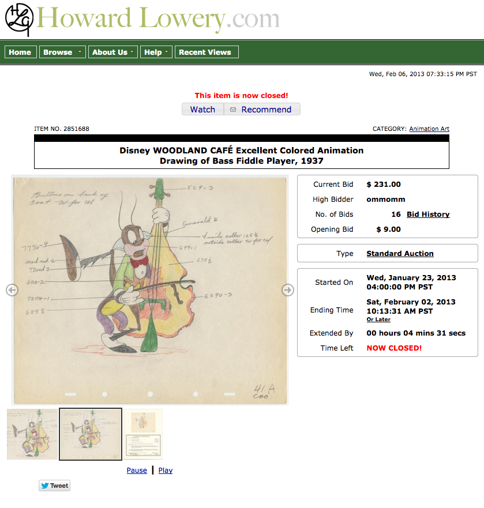This screenshot has height=508, width=484.
Task: Advance to next image with right arrow
Action: point(288,290)
